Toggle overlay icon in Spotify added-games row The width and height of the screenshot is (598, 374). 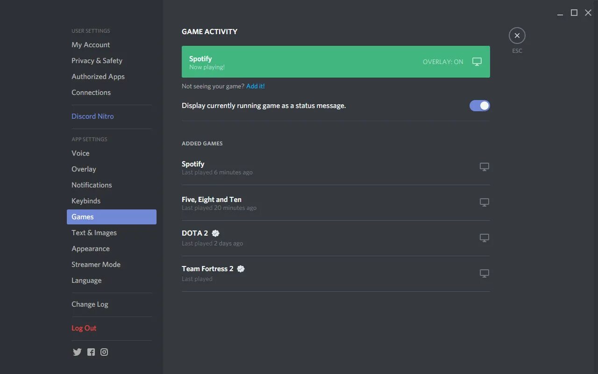pyautogui.click(x=484, y=167)
